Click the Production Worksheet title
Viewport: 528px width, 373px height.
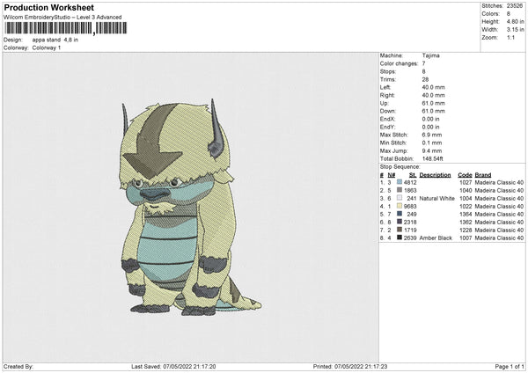(x=48, y=8)
